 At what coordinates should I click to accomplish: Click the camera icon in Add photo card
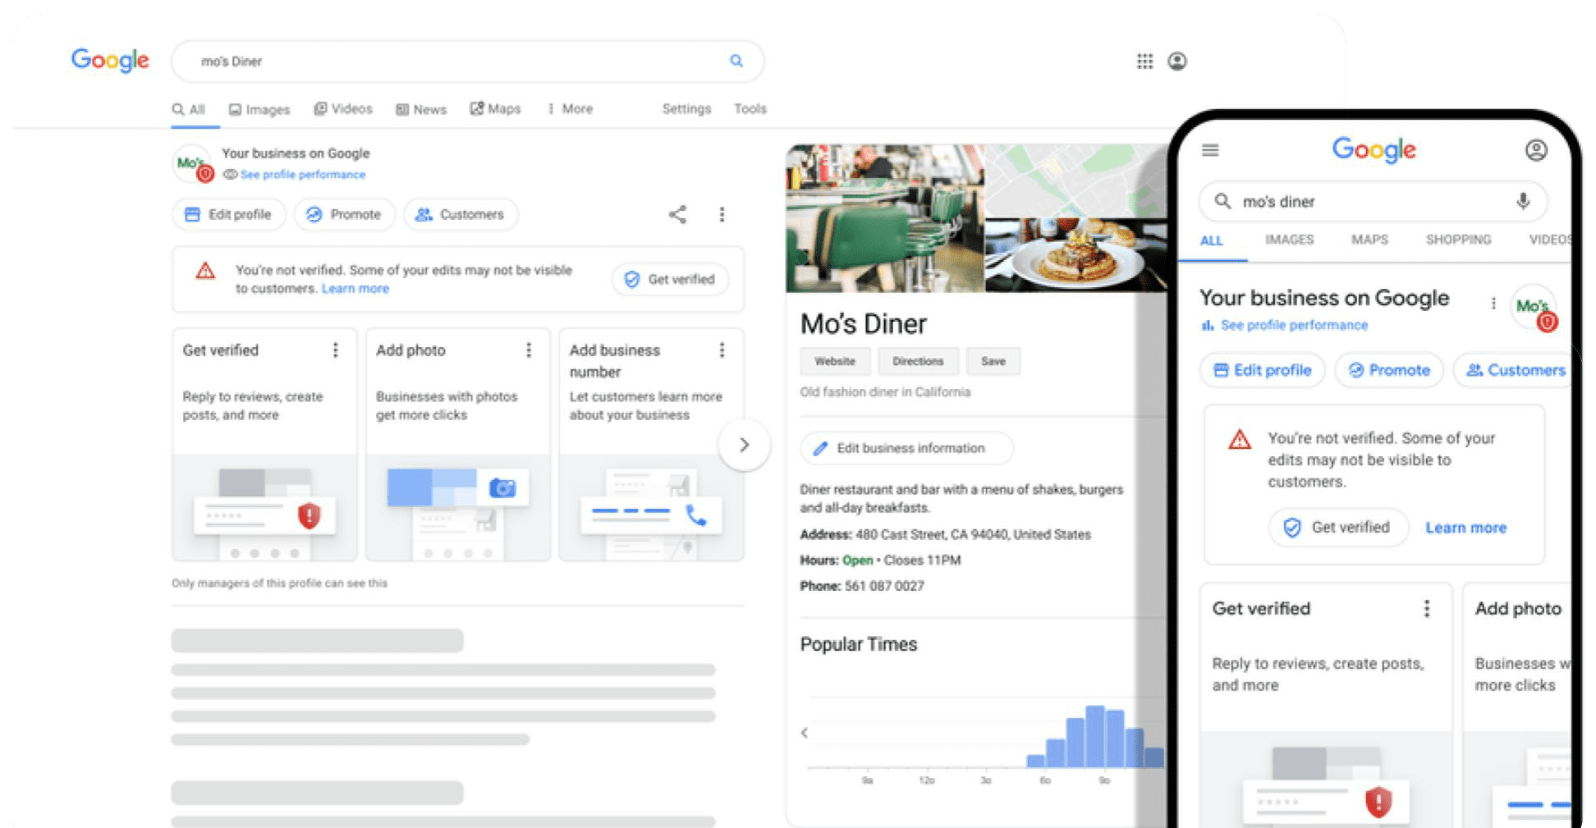click(502, 488)
